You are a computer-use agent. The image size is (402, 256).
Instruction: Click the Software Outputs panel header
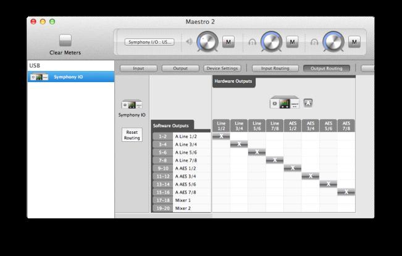172,125
